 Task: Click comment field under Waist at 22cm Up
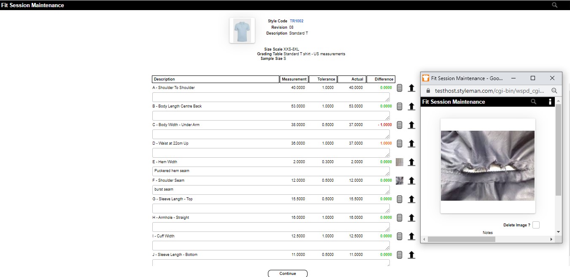click(x=271, y=153)
